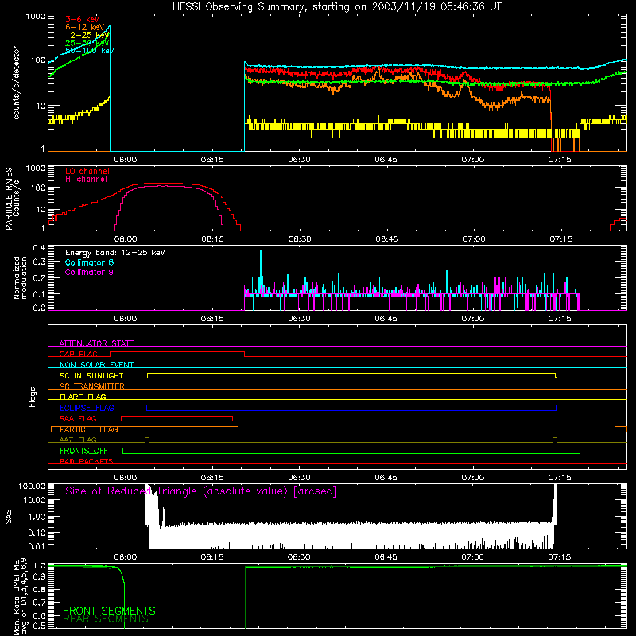Click 06:30 under the Flags panel

point(300,478)
